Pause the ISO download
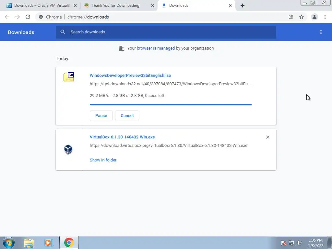 click(101, 116)
